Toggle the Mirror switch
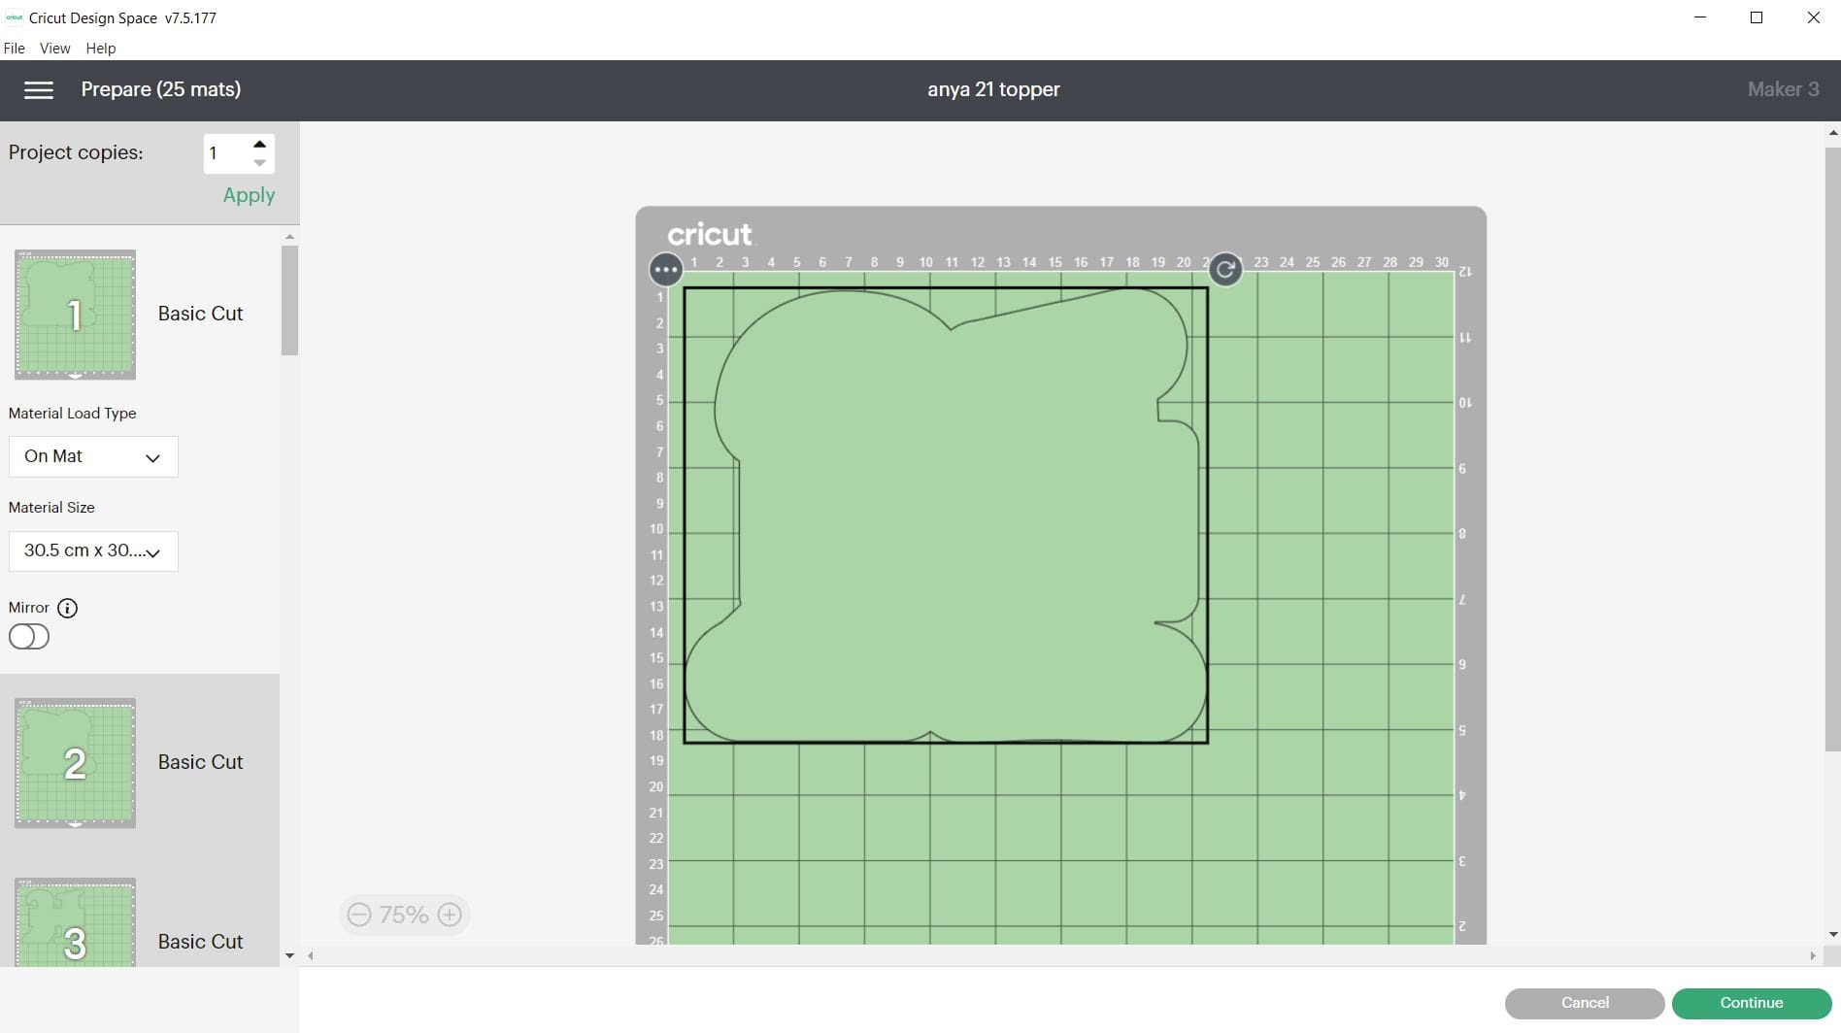 tap(29, 637)
